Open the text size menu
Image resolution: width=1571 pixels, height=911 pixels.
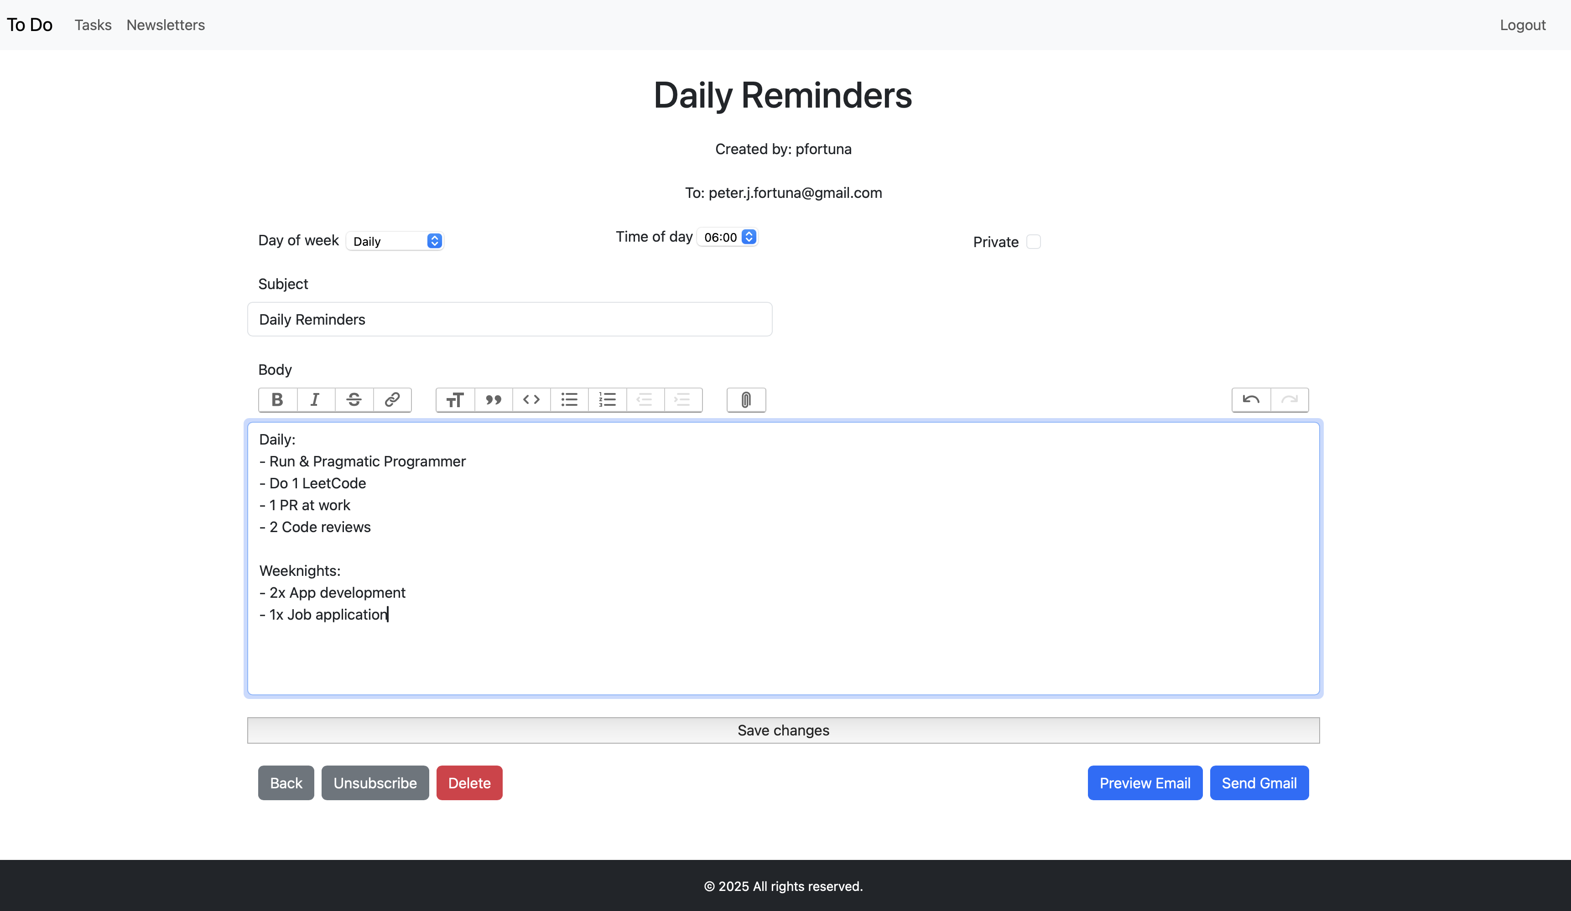click(454, 399)
